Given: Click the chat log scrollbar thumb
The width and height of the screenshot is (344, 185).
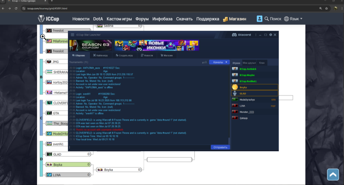Looking at the screenshot, I should (229, 141).
